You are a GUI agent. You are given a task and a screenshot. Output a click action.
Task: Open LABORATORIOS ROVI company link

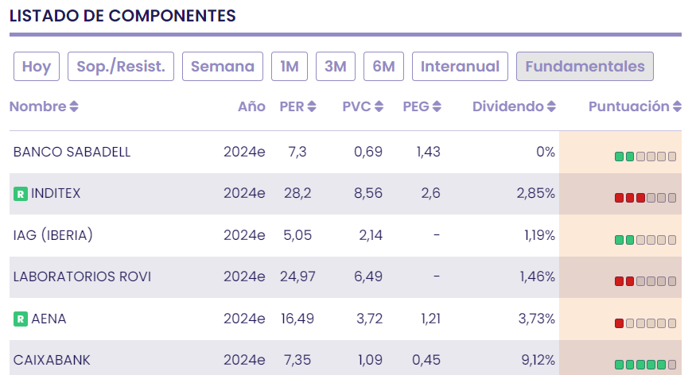click(x=82, y=277)
